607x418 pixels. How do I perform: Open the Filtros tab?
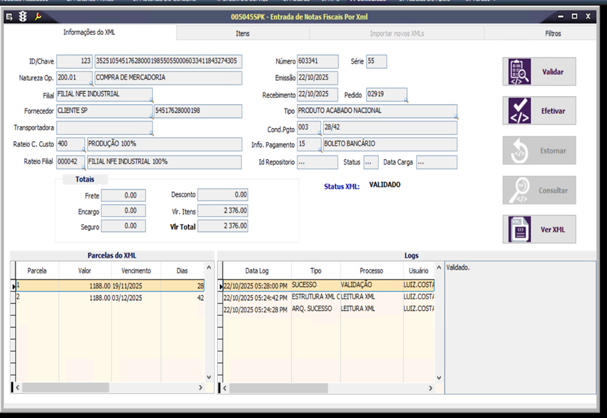point(553,34)
